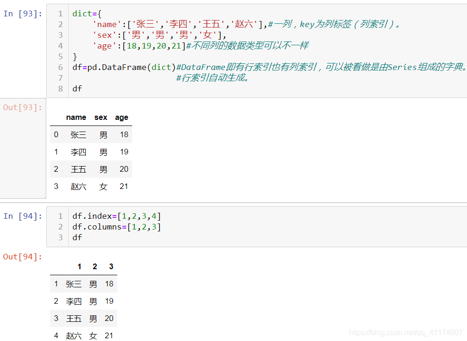Screen dimensions: 467x341
Task: Click the In [94] cell prompt
Action: click(22, 216)
